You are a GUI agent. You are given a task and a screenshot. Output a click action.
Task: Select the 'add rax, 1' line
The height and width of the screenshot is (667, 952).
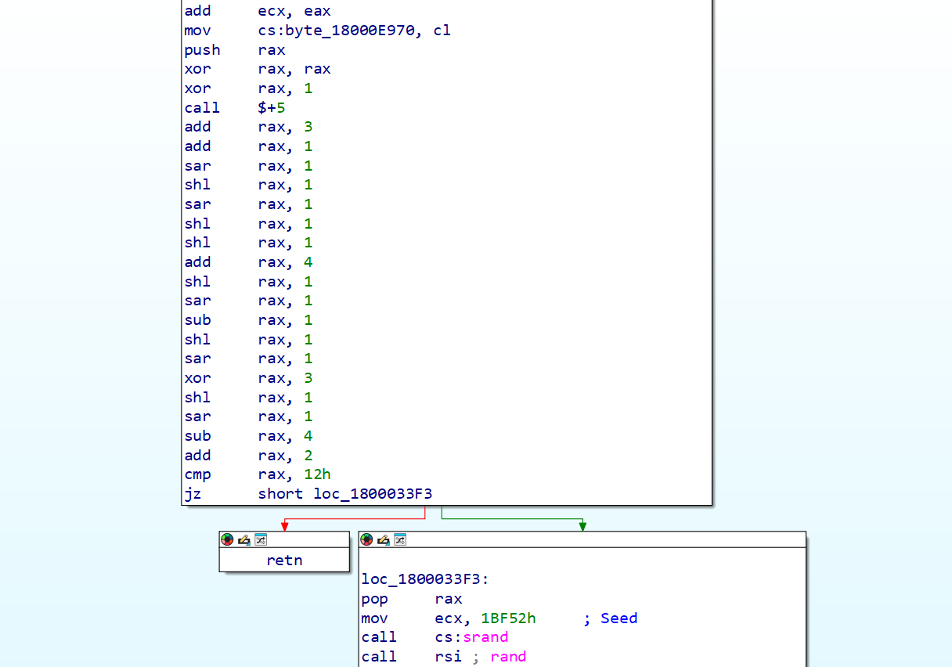click(x=248, y=146)
